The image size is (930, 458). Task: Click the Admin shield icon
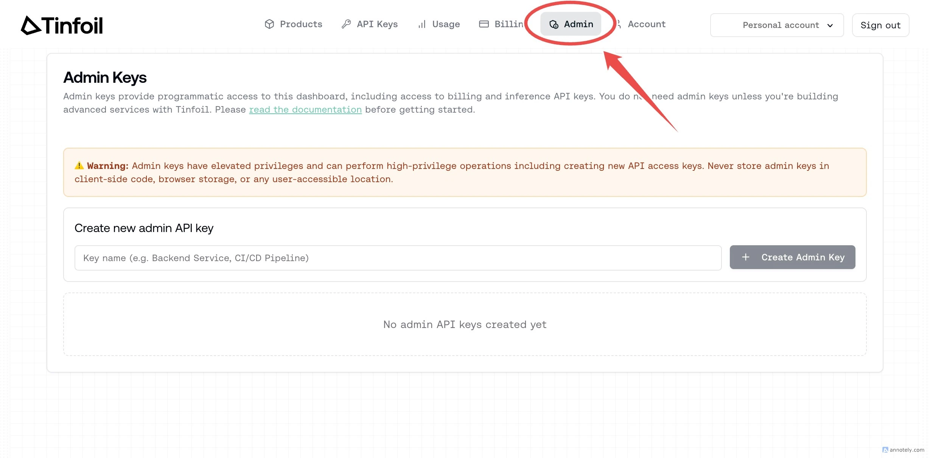click(554, 24)
